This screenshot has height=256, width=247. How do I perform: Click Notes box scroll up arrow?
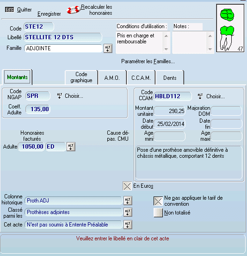click(x=210, y=36)
